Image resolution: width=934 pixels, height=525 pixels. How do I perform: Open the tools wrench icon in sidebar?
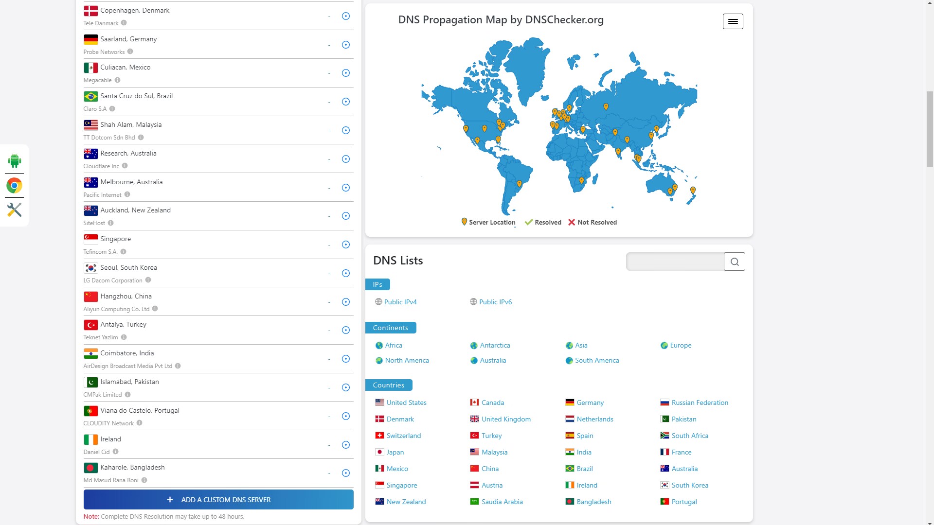click(15, 210)
